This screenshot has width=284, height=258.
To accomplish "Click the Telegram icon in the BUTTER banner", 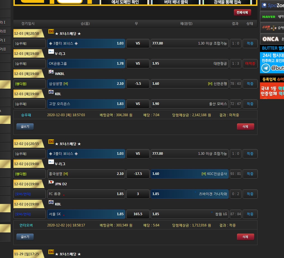I will coord(265,68).
